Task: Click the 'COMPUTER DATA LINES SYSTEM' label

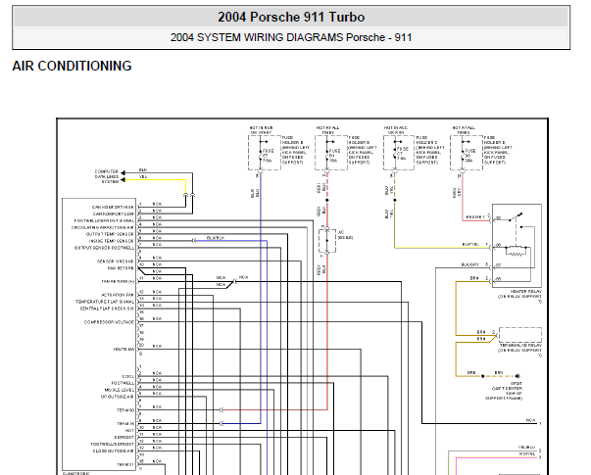Action: tap(107, 176)
